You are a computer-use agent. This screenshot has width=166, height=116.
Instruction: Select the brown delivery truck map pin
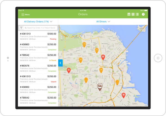pyautogui.click(x=100, y=87)
